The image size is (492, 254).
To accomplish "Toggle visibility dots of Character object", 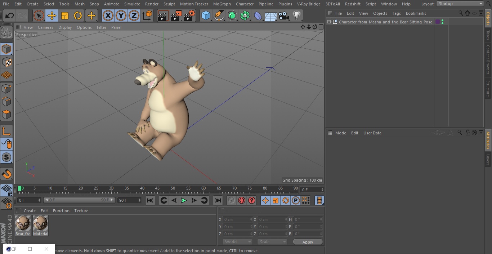I will (x=442, y=22).
